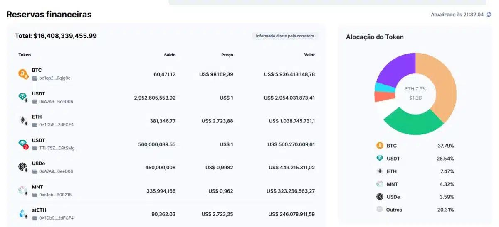Click the USDT icon in the 0xA7A9 row
The image size is (499, 227).
tap(23, 97)
